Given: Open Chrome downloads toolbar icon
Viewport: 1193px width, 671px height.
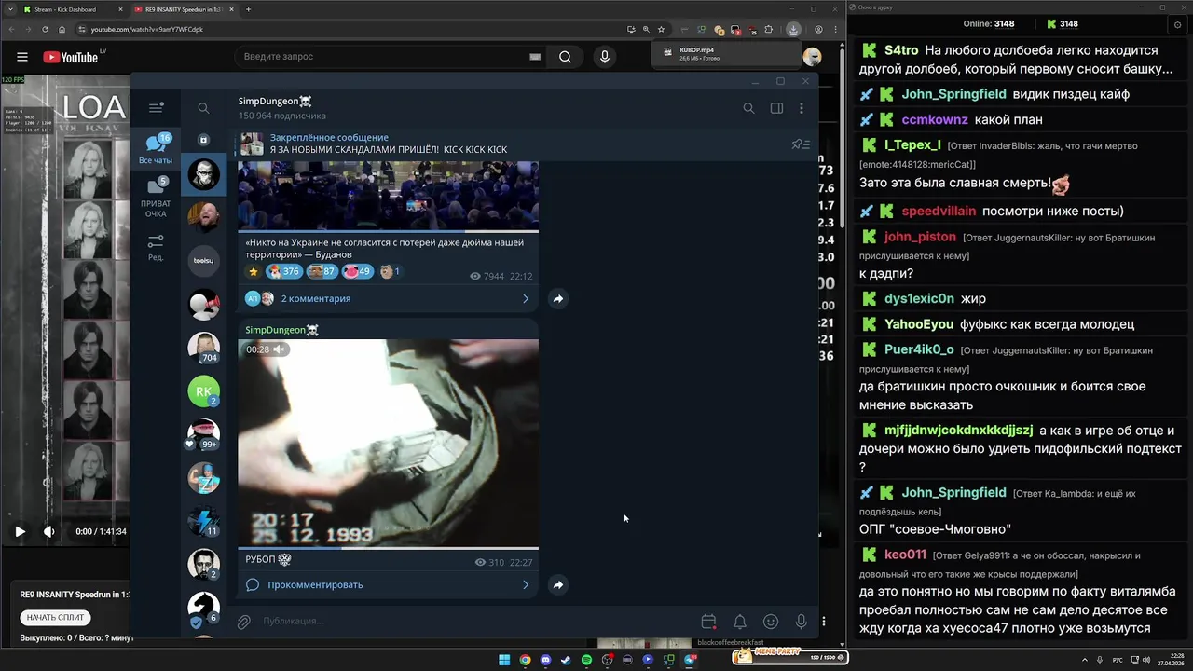Looking at the screenshot, I should tap(793, 29).
